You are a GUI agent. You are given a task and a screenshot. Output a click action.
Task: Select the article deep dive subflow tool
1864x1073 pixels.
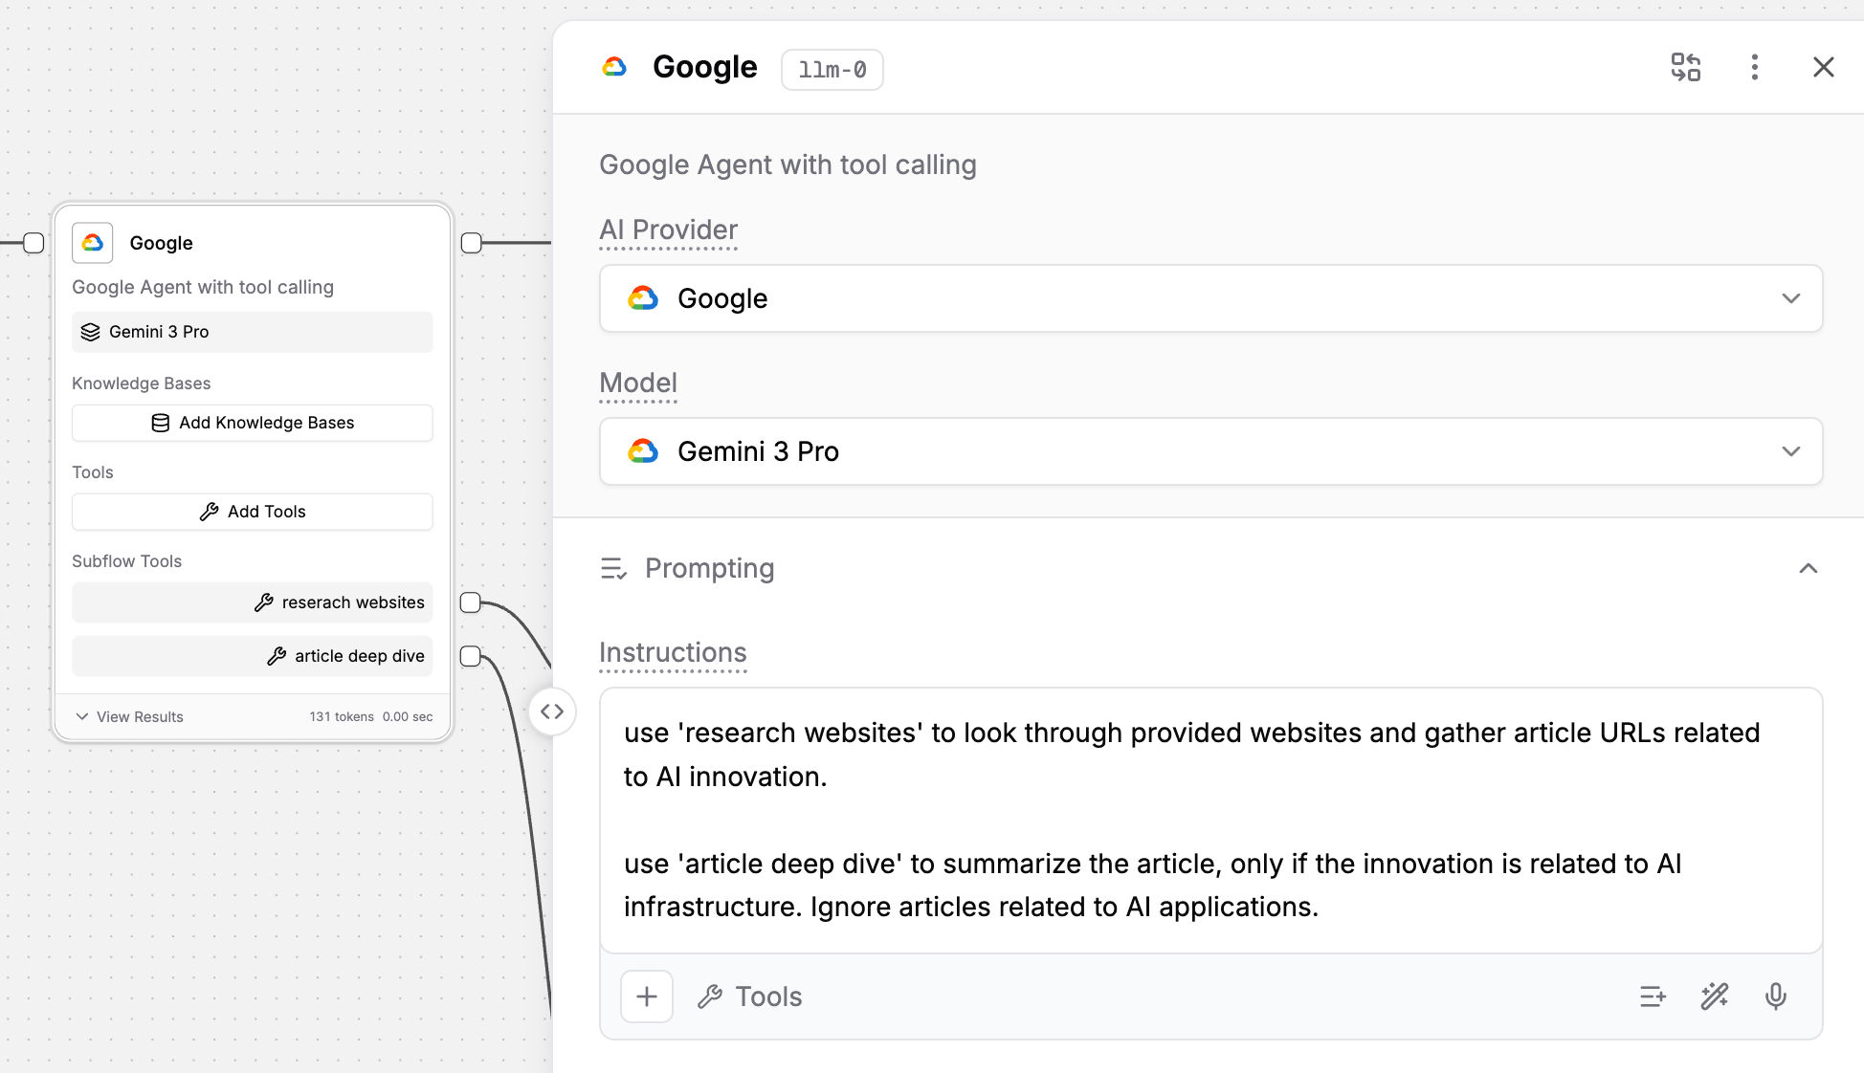(x=253, y=656)
